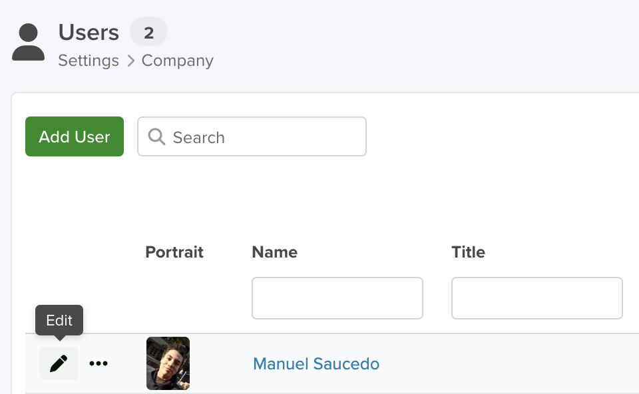Click the Title column filter box
Screen dimensions: 639x394
(x=537, y=298)
